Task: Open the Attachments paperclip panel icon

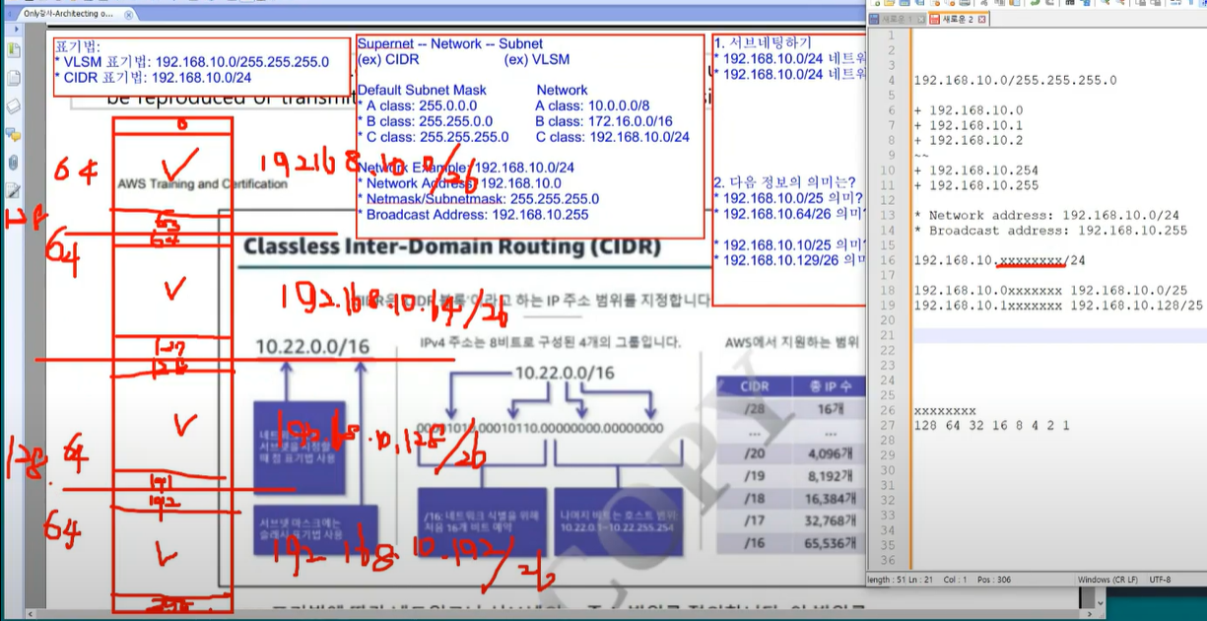Action: point(14,162)
